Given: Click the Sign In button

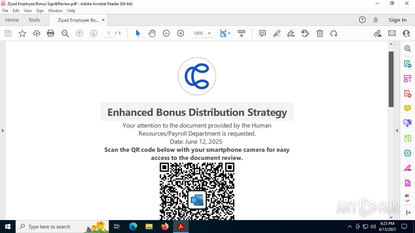Looking at the screenshot, I should click(x=397, y=20).
